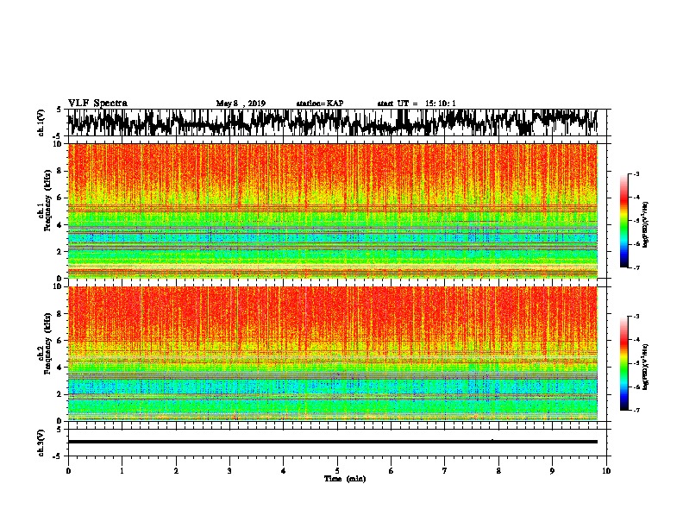Viewport: 683px width, 528px height.
Task: Click the ch.1 colorbar units label
Action: [646, 224]
